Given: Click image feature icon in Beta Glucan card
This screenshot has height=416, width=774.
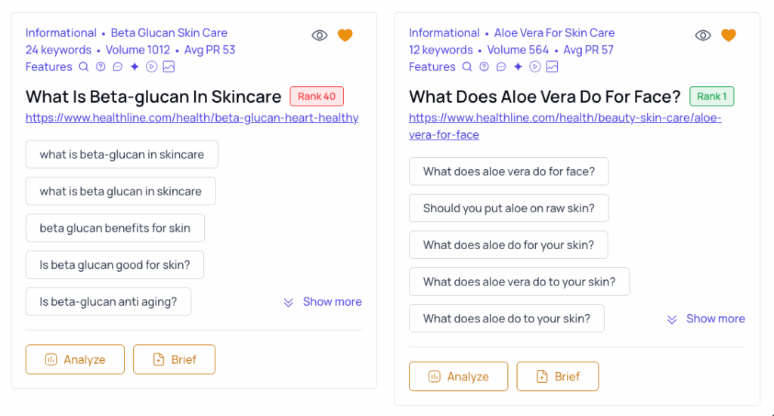Looking at the screenshot, I should tap(169, 66).
